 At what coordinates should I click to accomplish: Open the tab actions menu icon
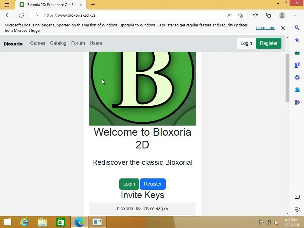click(x=7, y=5)
